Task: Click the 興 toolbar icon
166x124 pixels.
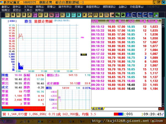Action: 101,15
